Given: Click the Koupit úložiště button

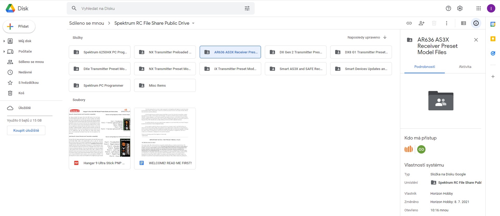Looking at the screenshot, I should (26, 130).
